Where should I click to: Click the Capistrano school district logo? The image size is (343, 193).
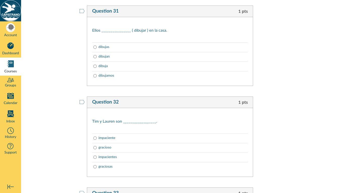(11, 11)
